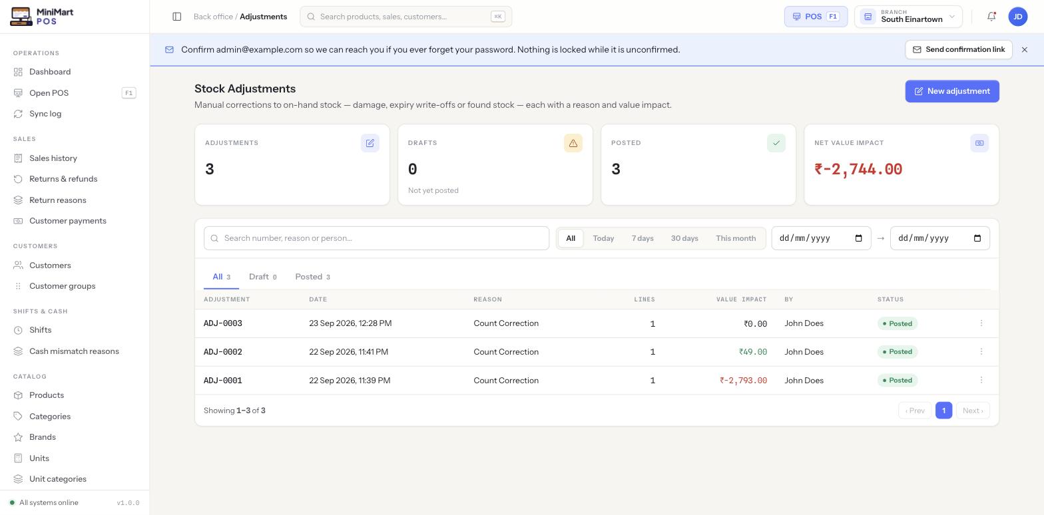Select the 30 days filter
The image size is (1044, 515).
(x=684, y=238)
